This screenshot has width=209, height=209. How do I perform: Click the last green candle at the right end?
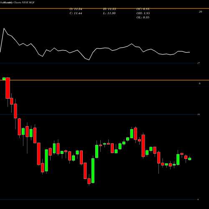[190, 159]
